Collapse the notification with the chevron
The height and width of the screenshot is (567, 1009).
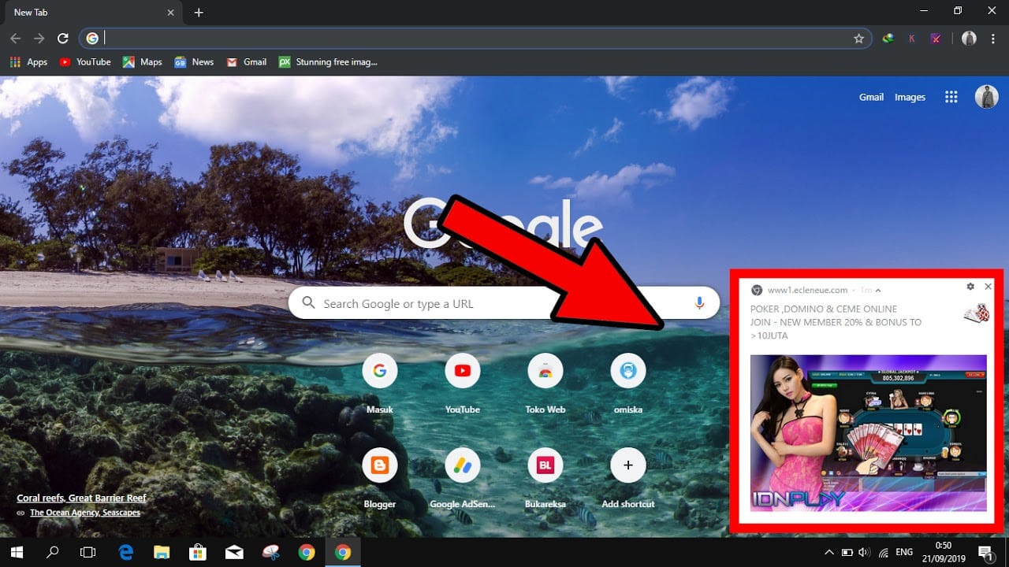tap(878, 291)
